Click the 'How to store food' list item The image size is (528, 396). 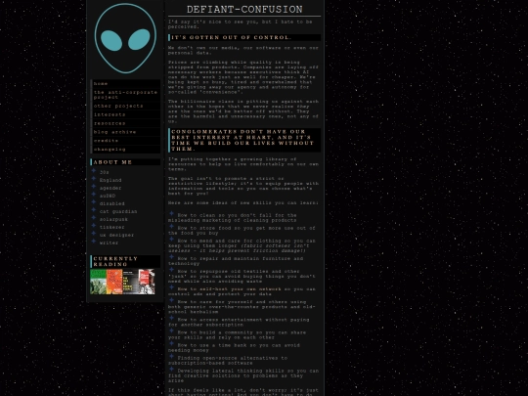(x=242, y=231)
